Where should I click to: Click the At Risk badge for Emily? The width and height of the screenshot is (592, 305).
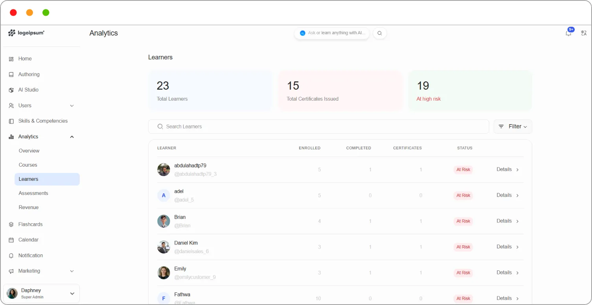pyautogui.click(x=463, y=273)
